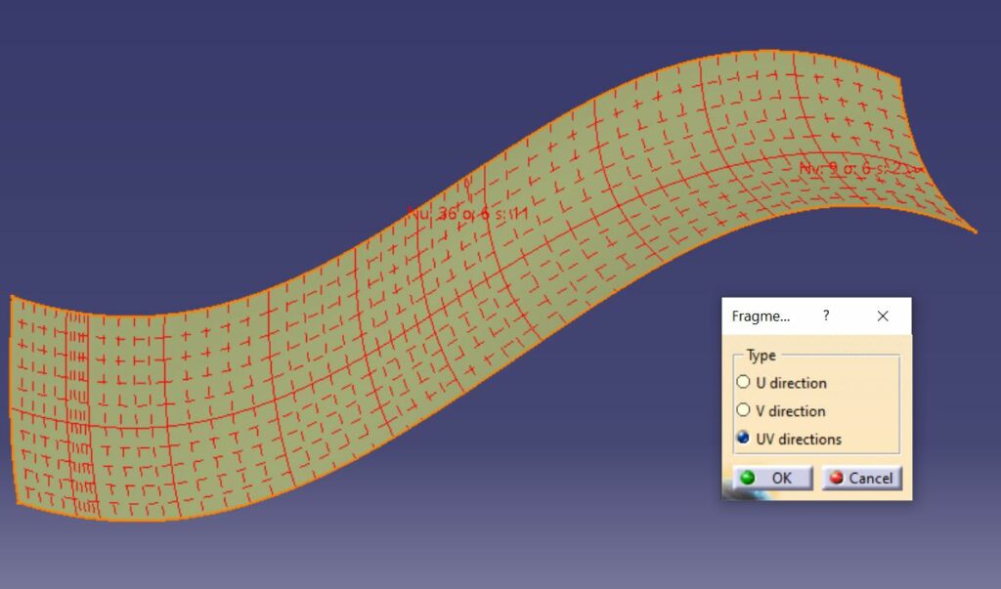This screenshot has height=589, width=1001.
Task: Click the green sphere icon on the OK button
Action: point(747,478)
